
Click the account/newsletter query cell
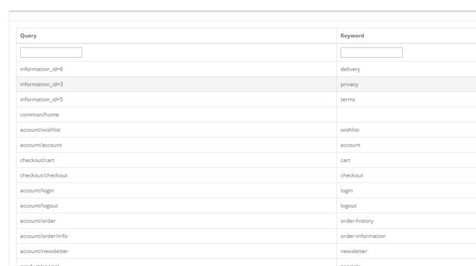click(176, 251)
